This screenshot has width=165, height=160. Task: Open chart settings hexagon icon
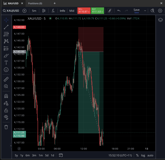coord(160,11)
